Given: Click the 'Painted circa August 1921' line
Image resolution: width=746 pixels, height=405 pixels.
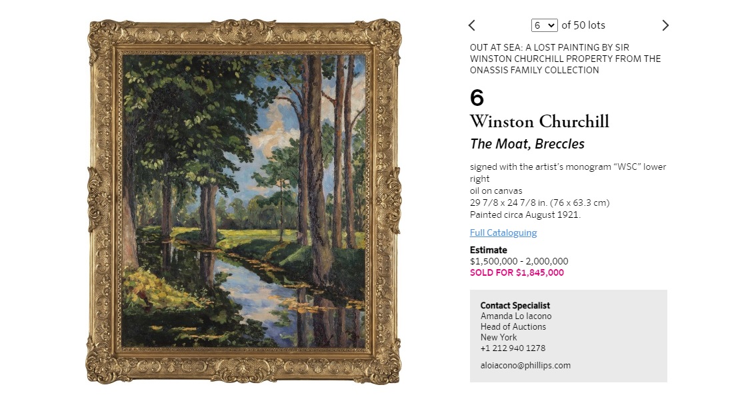Looking at the screenshot, I should 525,214.
